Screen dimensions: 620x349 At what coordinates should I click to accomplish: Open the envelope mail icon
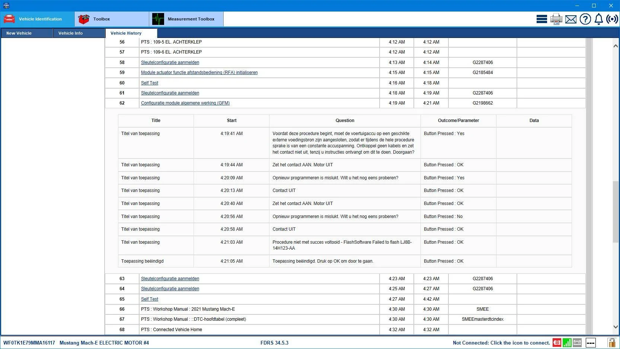tap(571, 19)
